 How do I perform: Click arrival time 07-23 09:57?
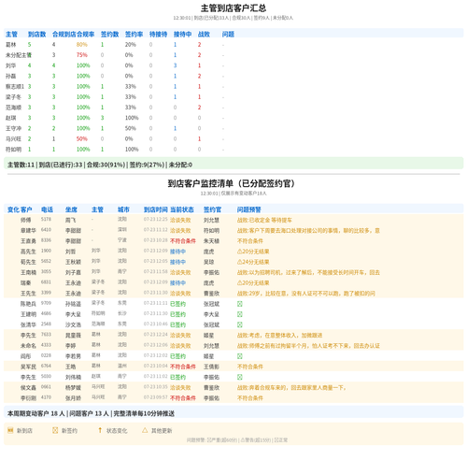click(x=156, y=397)
